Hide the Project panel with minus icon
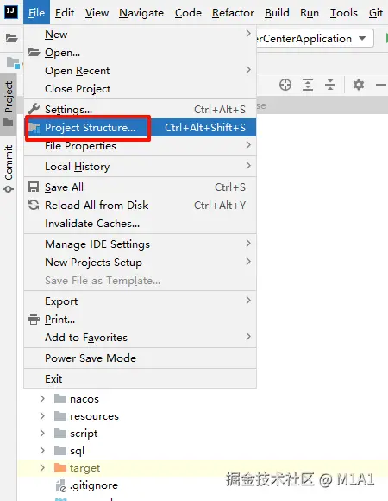Screen dimensions: 388x501 [380, 85]
